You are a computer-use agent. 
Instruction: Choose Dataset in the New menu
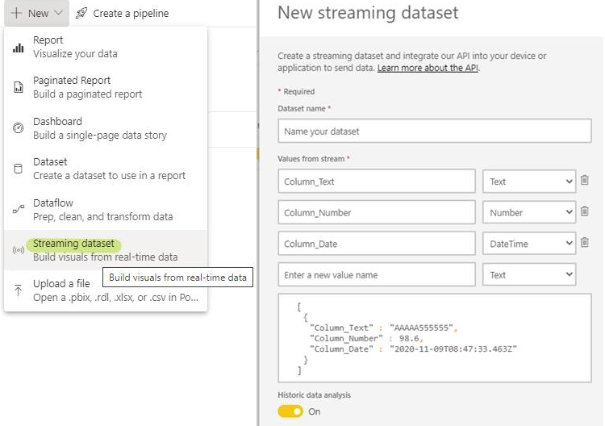[106, 169]
